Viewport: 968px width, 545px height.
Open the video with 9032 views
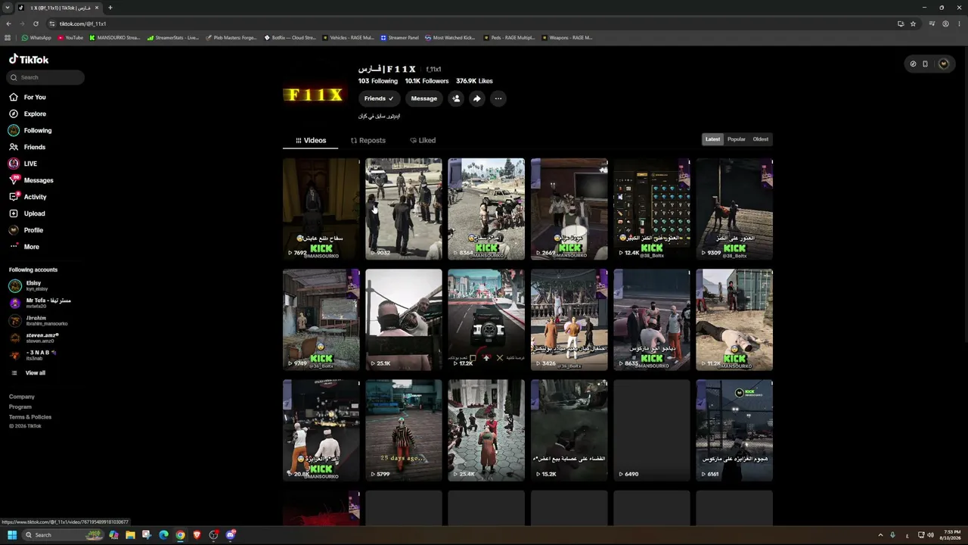coord(404,209)
